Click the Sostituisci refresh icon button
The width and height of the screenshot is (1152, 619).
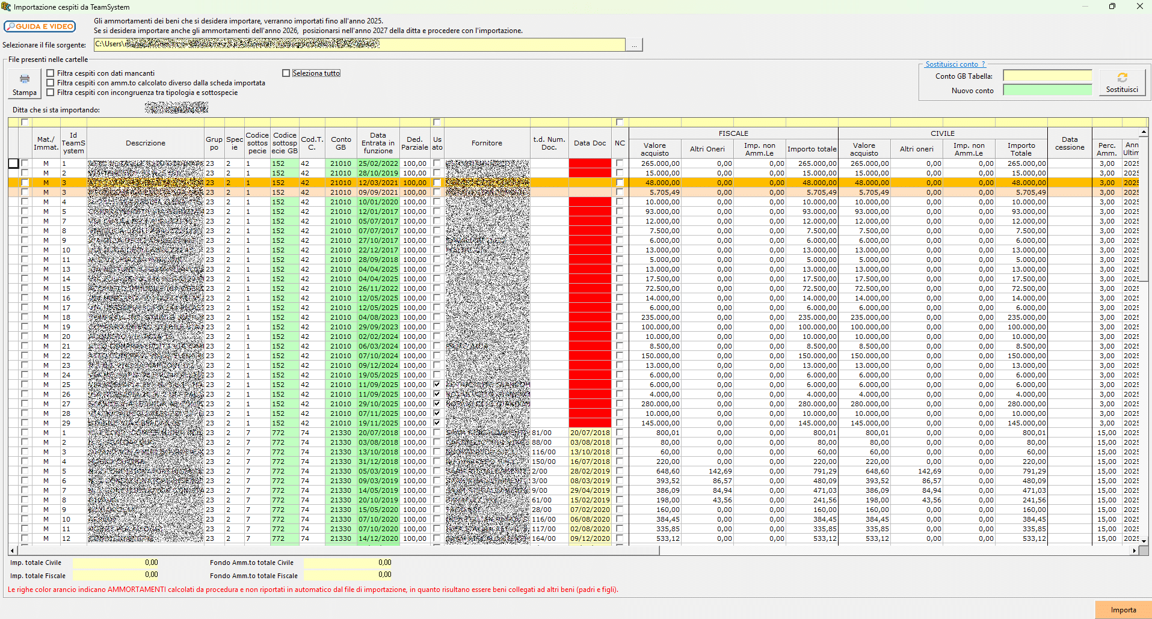pyautogui.click(x=1122, y=82)
